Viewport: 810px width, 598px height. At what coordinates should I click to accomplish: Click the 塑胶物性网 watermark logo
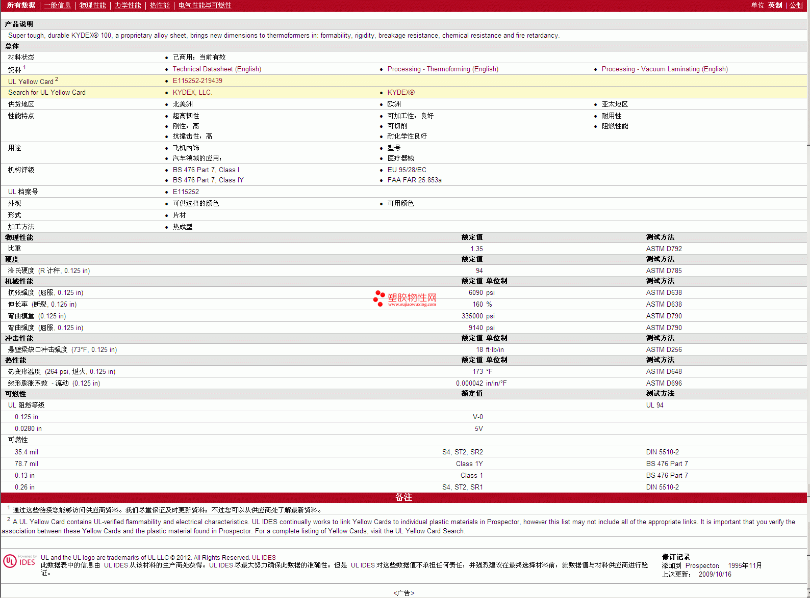pos(405,298)
